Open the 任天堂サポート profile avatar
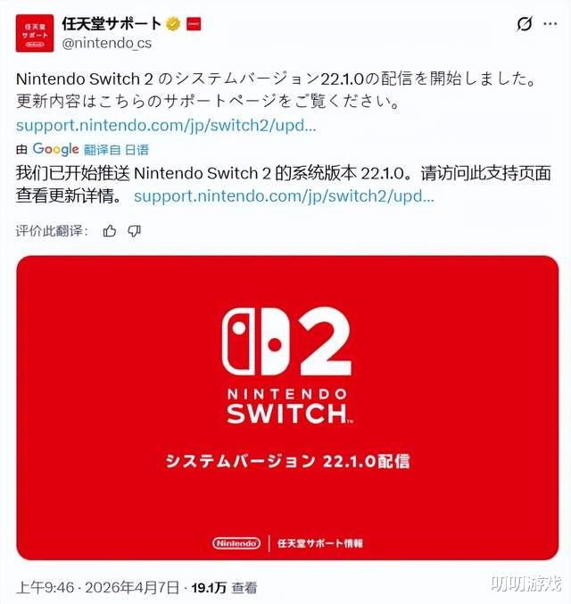 35,33
